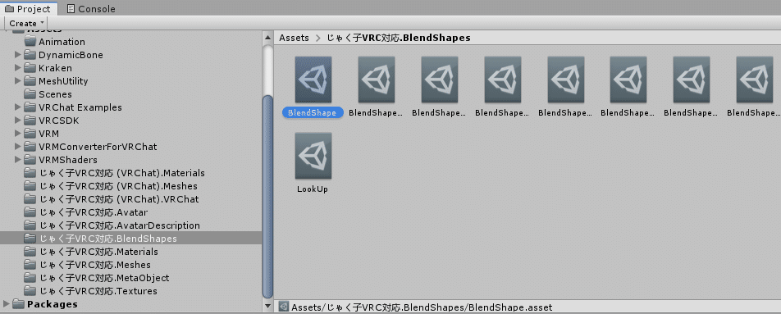
Task: Click the じゃく子VRC対応.Avatar folder icon
Action: tap(30, 212)
